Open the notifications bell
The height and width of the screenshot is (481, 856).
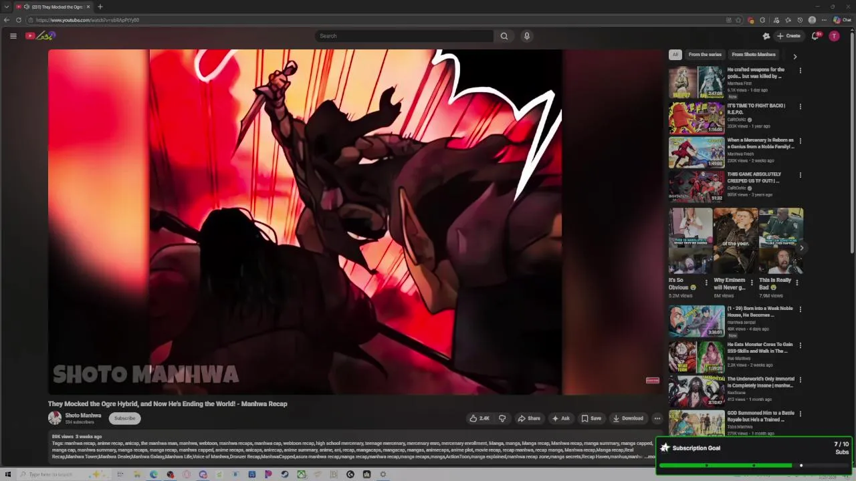[x=815, y=36]
